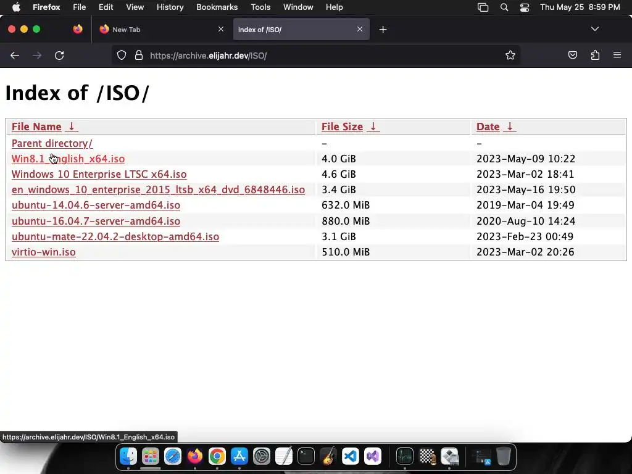Open GarageBand from the Dock
Screen dimensions: 632x474
(x=328, y=456)
